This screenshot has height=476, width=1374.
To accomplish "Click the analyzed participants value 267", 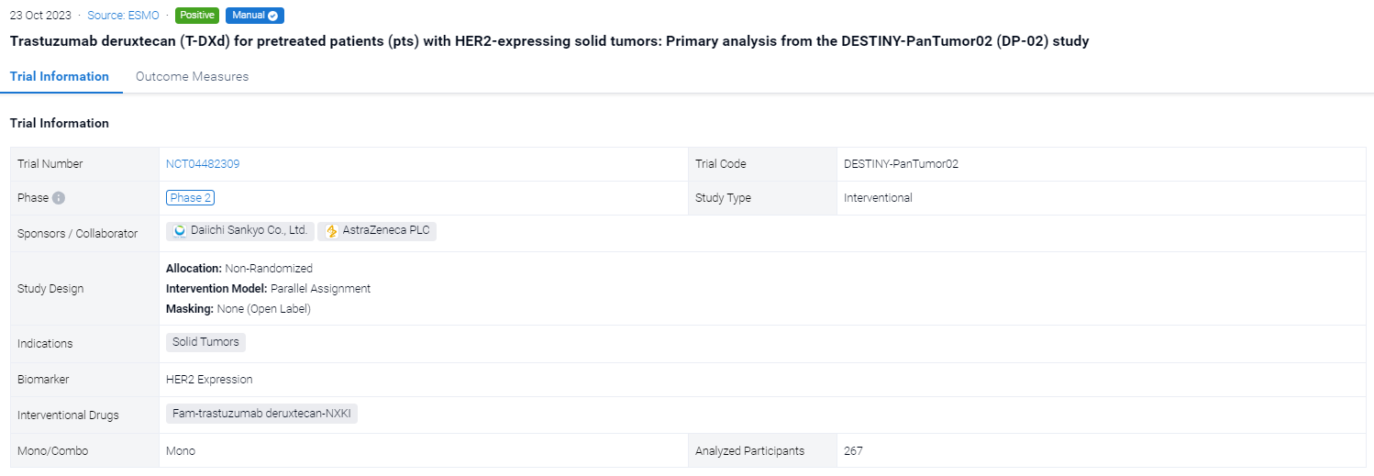I will coord(853,451).
